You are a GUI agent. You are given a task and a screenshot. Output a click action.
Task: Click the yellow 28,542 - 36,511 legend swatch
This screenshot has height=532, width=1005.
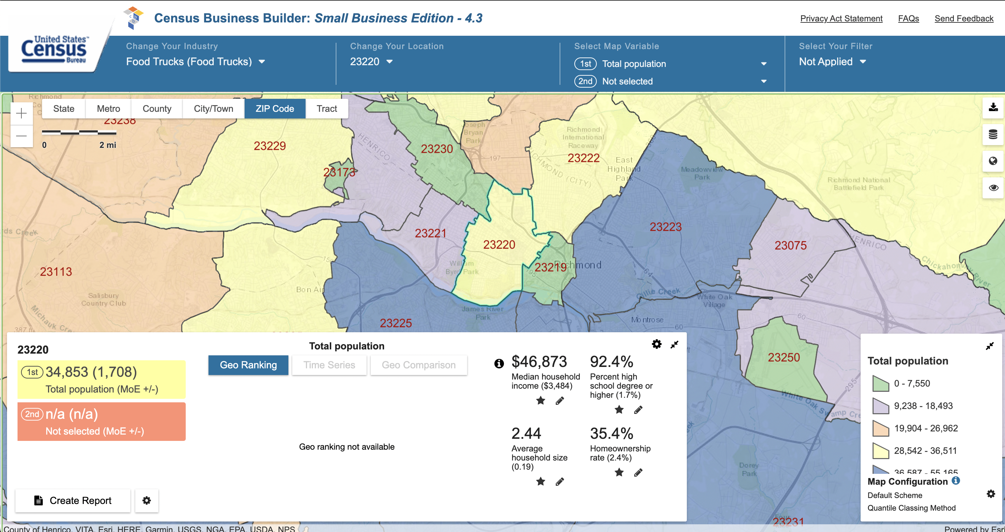[881, 451]
